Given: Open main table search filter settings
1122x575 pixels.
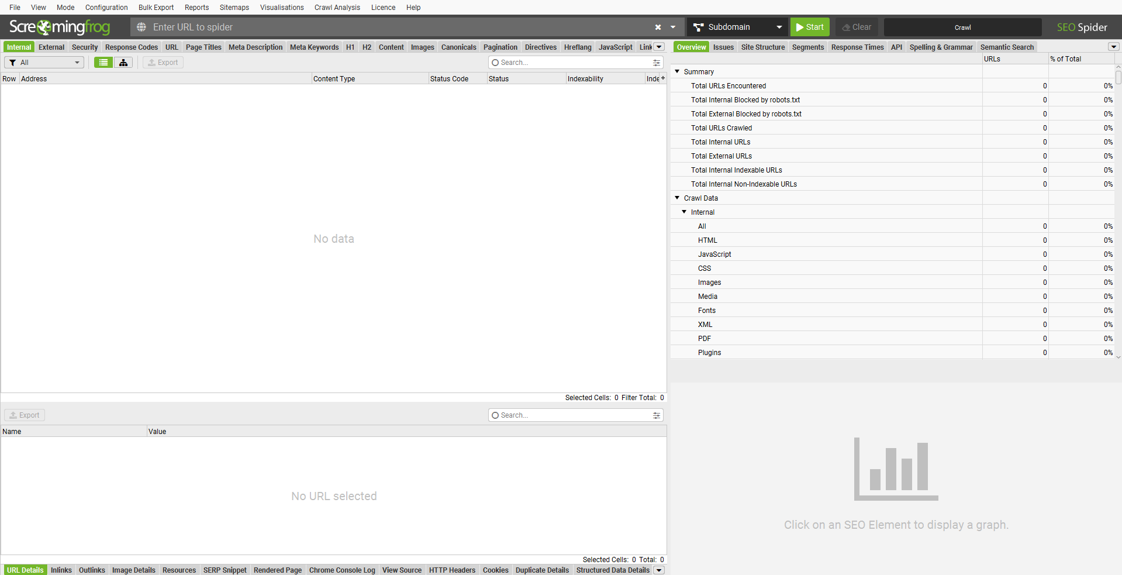Looking at the screenshot, I should pyautogui.click(x=657, y=63).
